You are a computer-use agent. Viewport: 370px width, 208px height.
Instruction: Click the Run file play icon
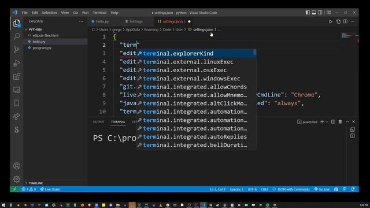click(331, 21)
